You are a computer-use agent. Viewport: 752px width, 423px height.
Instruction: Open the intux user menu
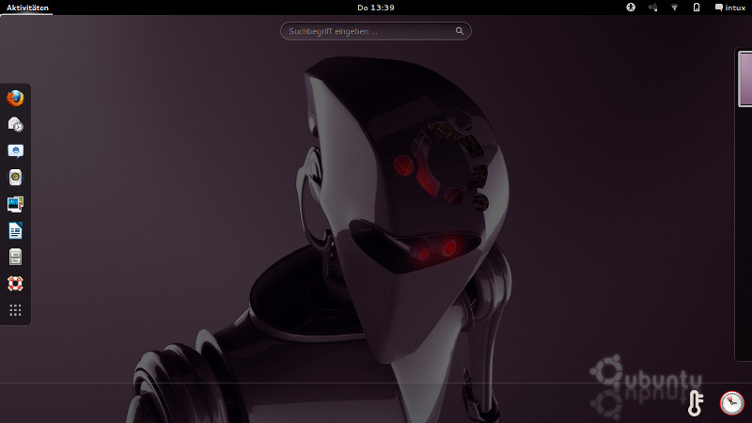coord(730,8)
